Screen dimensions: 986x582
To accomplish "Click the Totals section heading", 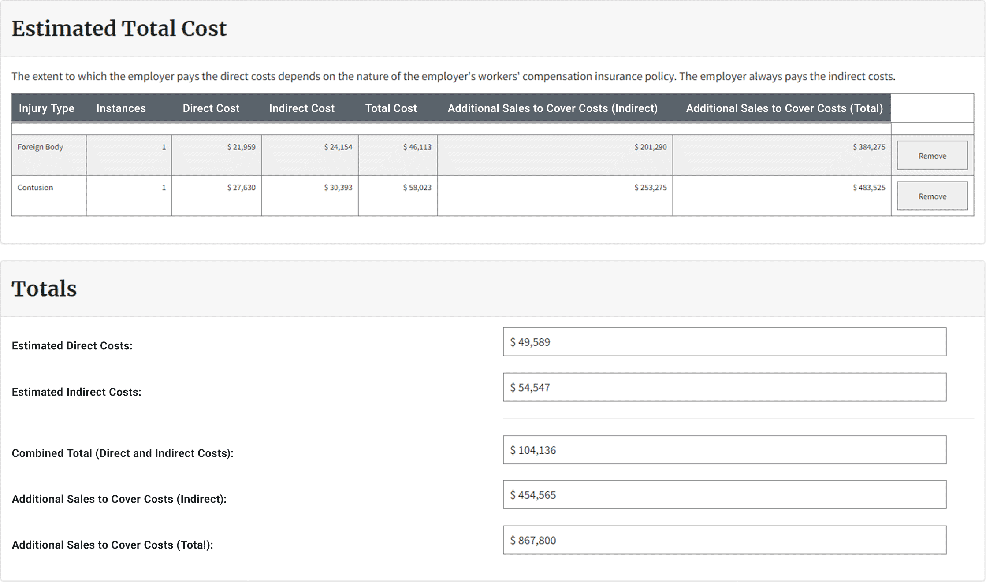I will [x=44, y=289].
